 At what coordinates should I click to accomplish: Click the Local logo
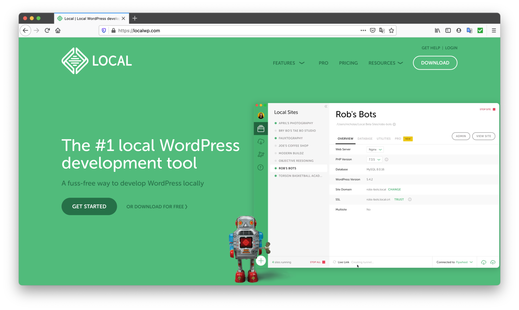pyautogui.click(x=97, y=61)
